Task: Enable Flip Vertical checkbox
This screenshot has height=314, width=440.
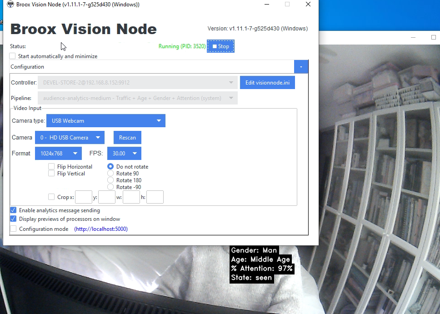Action: (x=51, y=174)
